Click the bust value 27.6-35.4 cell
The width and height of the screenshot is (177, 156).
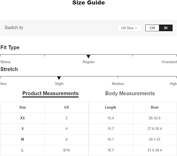click(155, 129)
